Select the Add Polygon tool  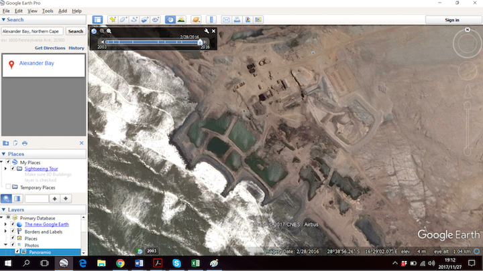(123, 19)
